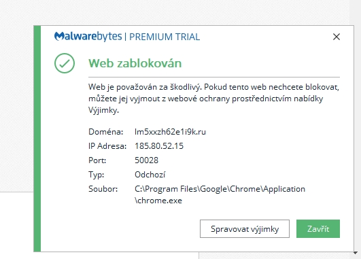Select the Web zablokován heading
This screenshot has height=259, width=361.
pyautogui.click(x=135, y=63)
